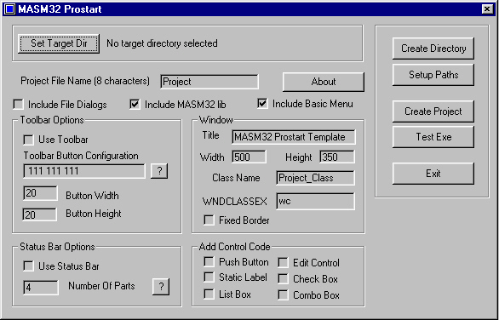Click the 'Toolbar Options' group label

(x=52, y=120)
